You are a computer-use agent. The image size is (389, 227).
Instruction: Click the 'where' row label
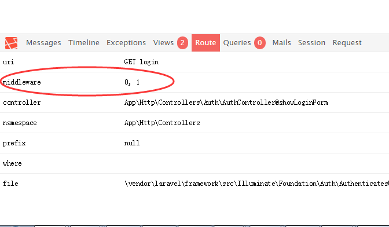[12, 163]
